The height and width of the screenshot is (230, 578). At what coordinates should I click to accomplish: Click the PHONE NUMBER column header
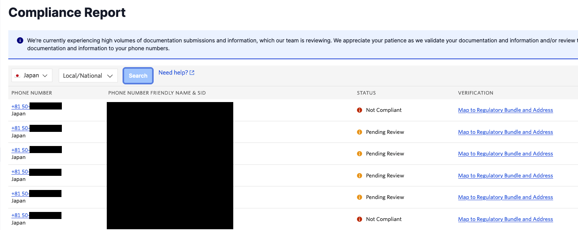click(32, 93)
